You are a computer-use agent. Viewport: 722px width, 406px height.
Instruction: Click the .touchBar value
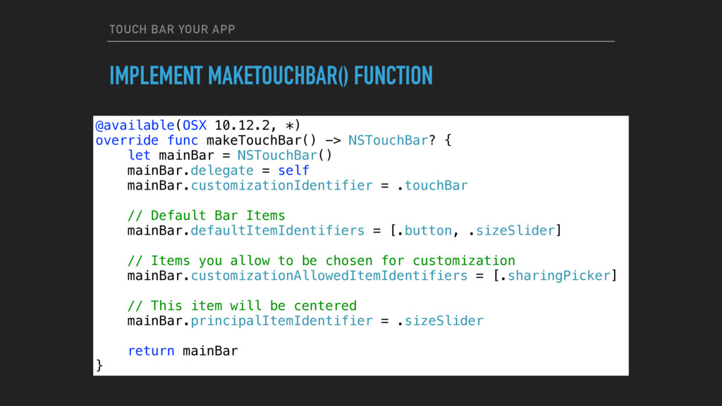432,185
